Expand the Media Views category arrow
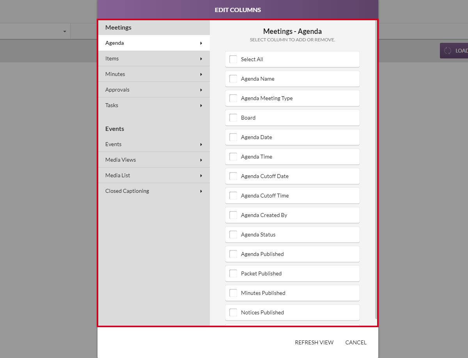 pos(201,160)
